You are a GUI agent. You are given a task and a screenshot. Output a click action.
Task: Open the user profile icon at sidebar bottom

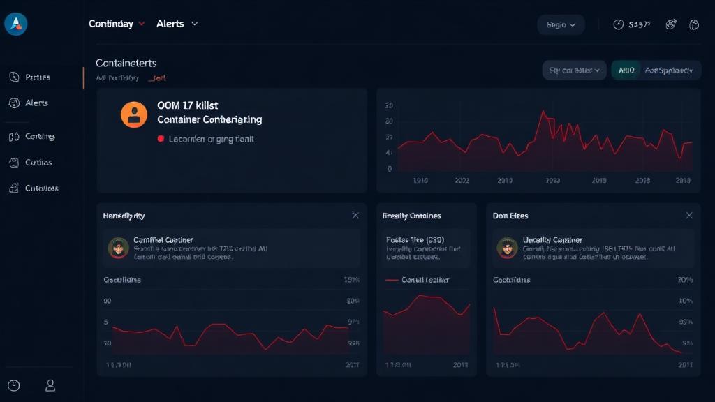[49, 385]
